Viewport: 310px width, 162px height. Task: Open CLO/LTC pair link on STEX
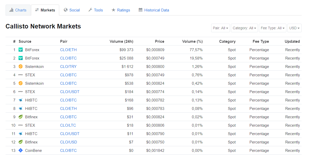[x=68, y=125]
